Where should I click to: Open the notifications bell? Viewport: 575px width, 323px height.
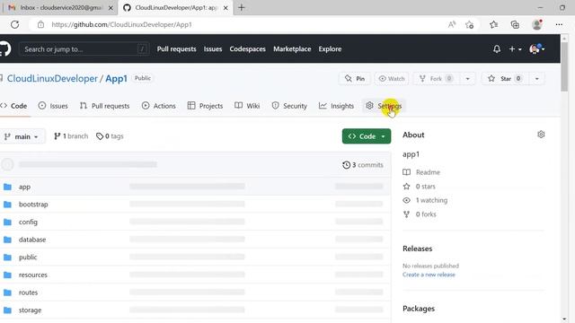pyautogui.click(x=497, y=48)
